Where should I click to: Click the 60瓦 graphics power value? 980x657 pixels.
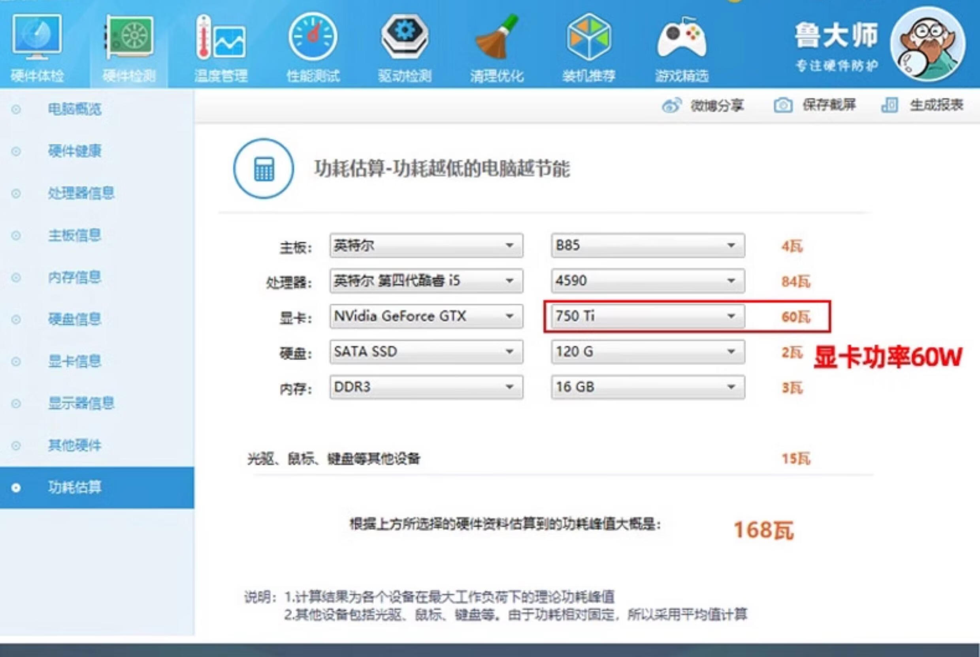point(795,317)
